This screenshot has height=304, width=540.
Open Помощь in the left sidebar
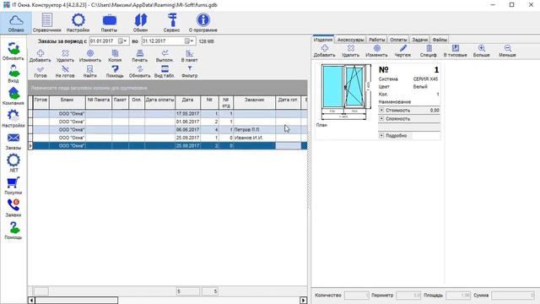(x=13, y=231)
